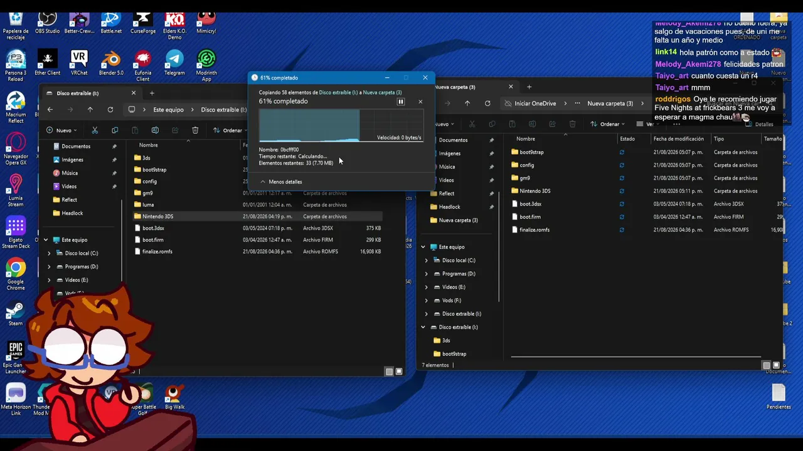This screenshot has width=803, height=451.
Task: Click the sync status icon of gm9 folder
Action: click(622, 179)
